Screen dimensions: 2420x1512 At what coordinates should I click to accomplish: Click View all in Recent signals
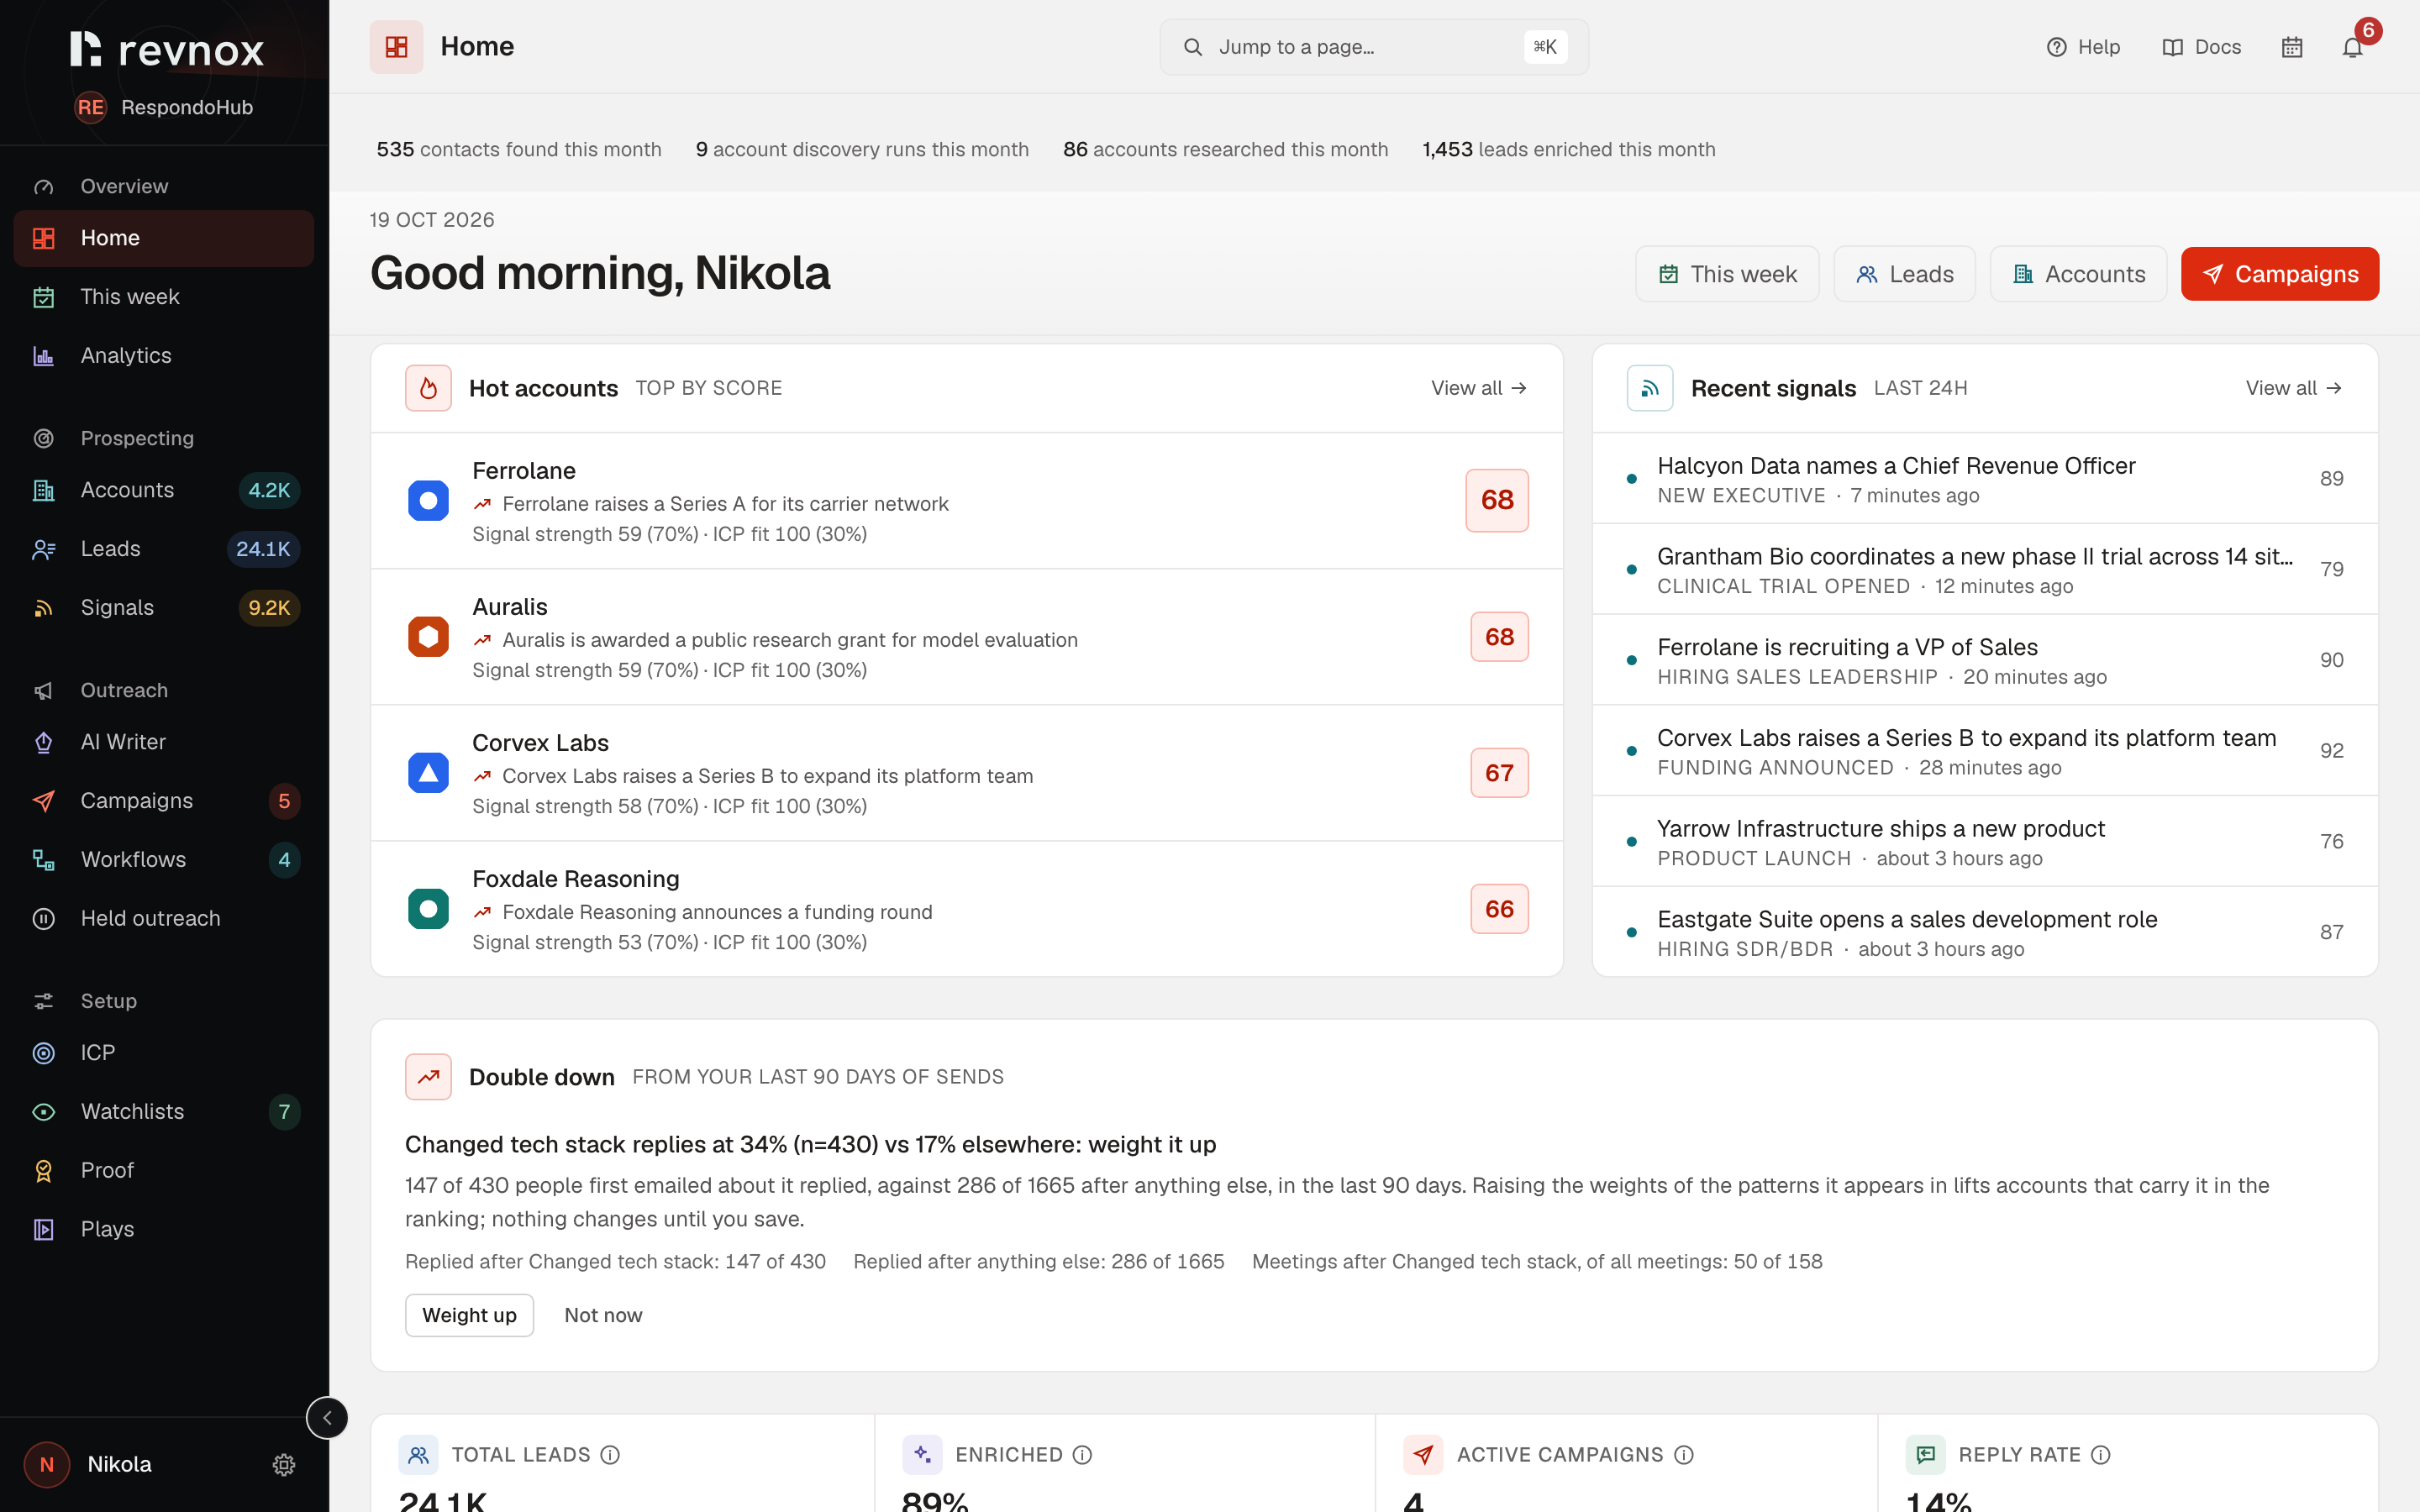[x=2293, y=388]
